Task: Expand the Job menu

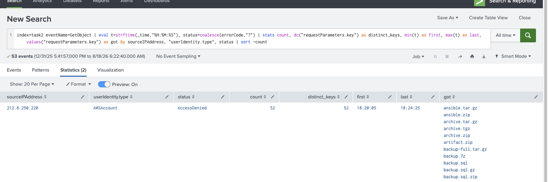Action: [x=418, y=57]
